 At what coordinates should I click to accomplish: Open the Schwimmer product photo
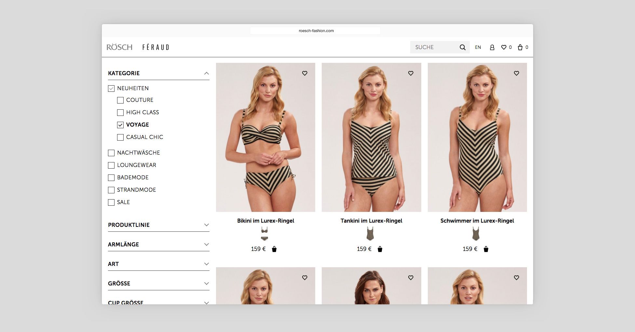pos(477,137)
